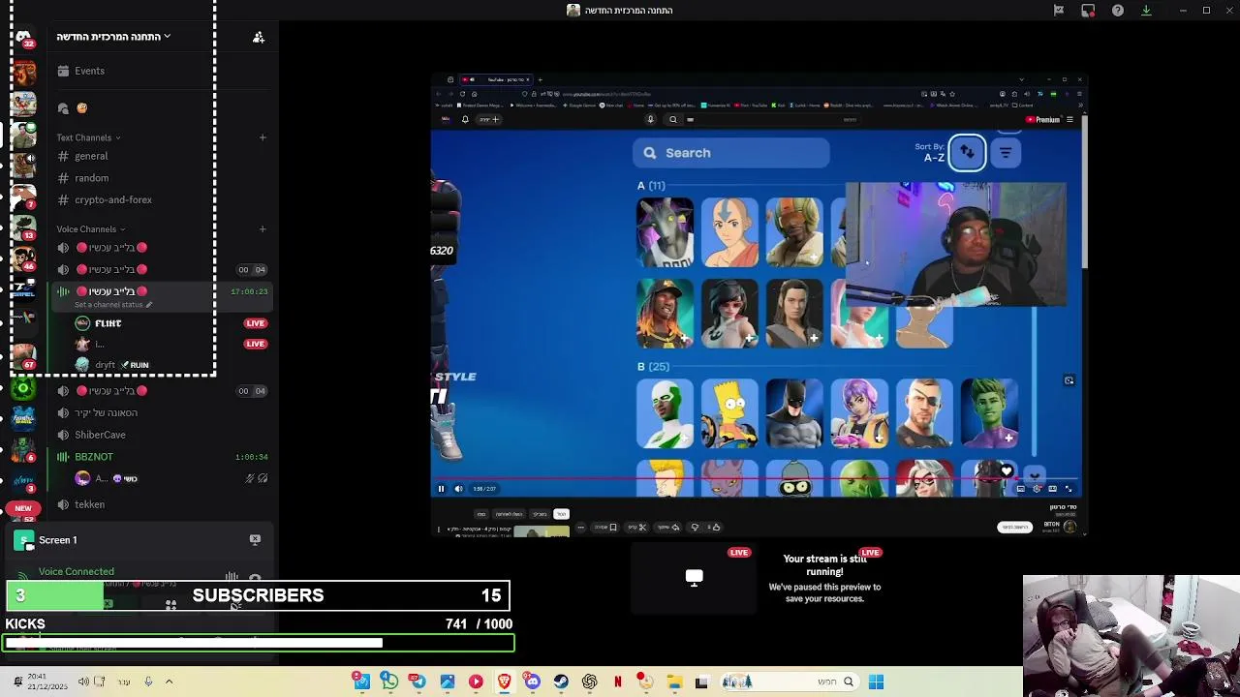Image resolution: width=1240 pixels, height=697 pixels.
Task: Open File Explorer from the taskbar
Action: pos(674,682)
